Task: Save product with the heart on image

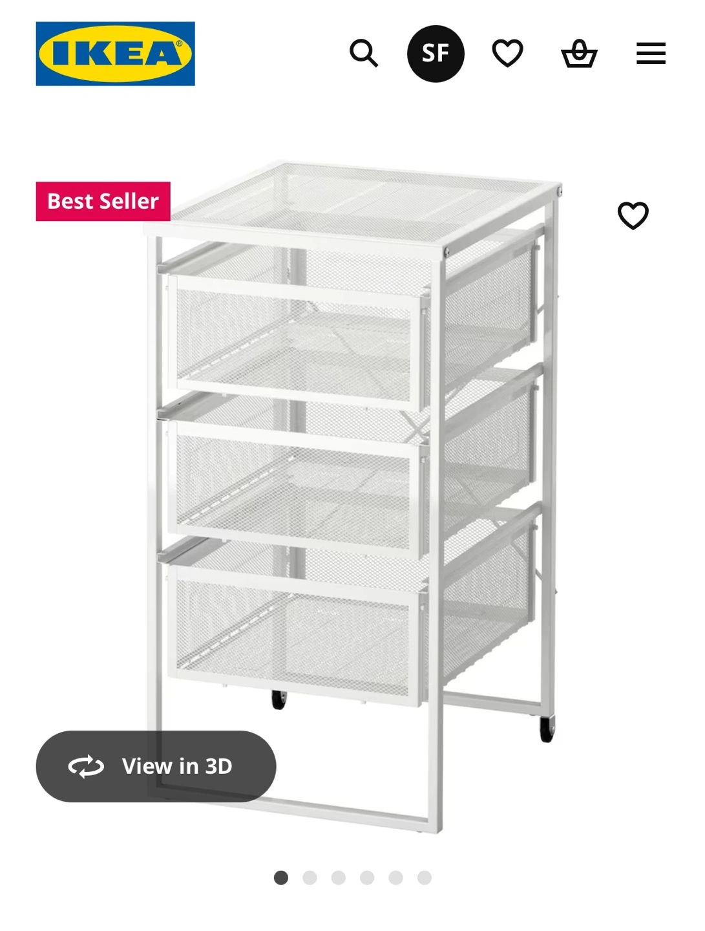Action: 633,215
